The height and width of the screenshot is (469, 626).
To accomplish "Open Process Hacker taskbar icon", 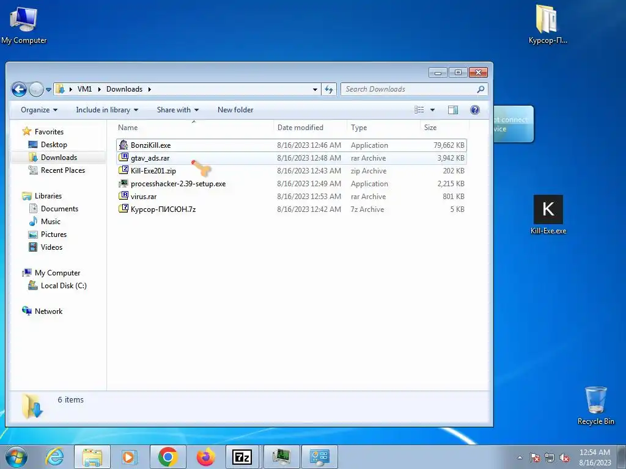I will coord(281,457).
